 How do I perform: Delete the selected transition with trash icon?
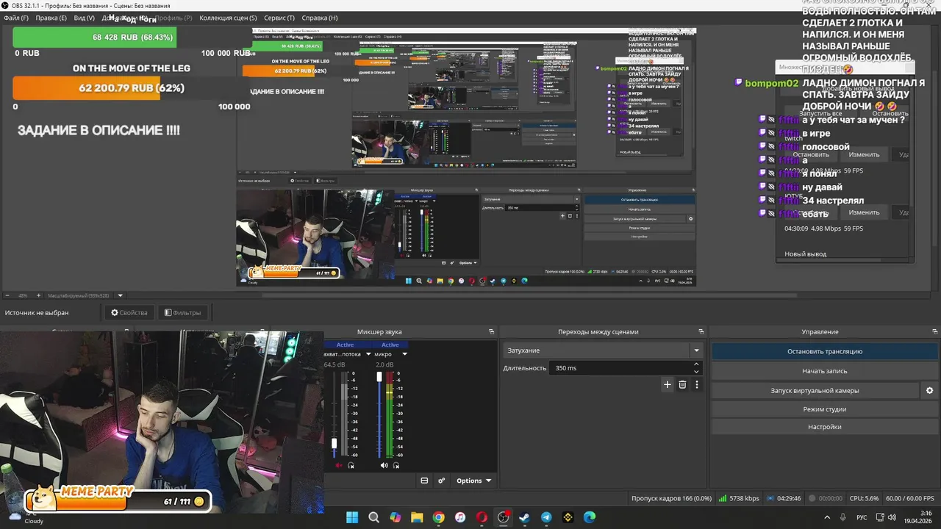(x=682, y=384)
